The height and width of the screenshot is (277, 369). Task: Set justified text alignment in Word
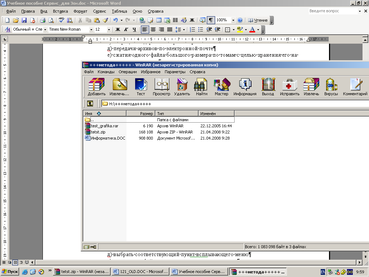(x=170, y=30)
